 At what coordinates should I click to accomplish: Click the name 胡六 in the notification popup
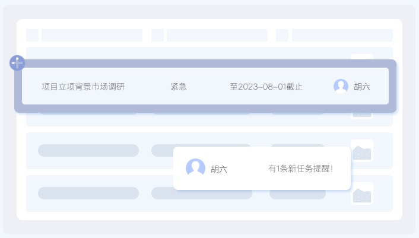[x=219, y=169]
